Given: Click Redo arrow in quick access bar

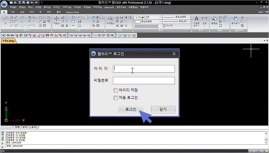Looking at the screenshot, I should 36,2.
